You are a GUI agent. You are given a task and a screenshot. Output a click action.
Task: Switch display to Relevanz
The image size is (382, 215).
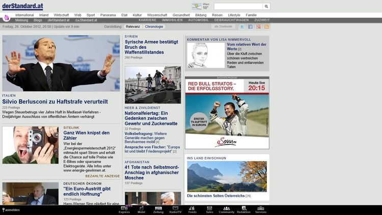pos(133,26)
